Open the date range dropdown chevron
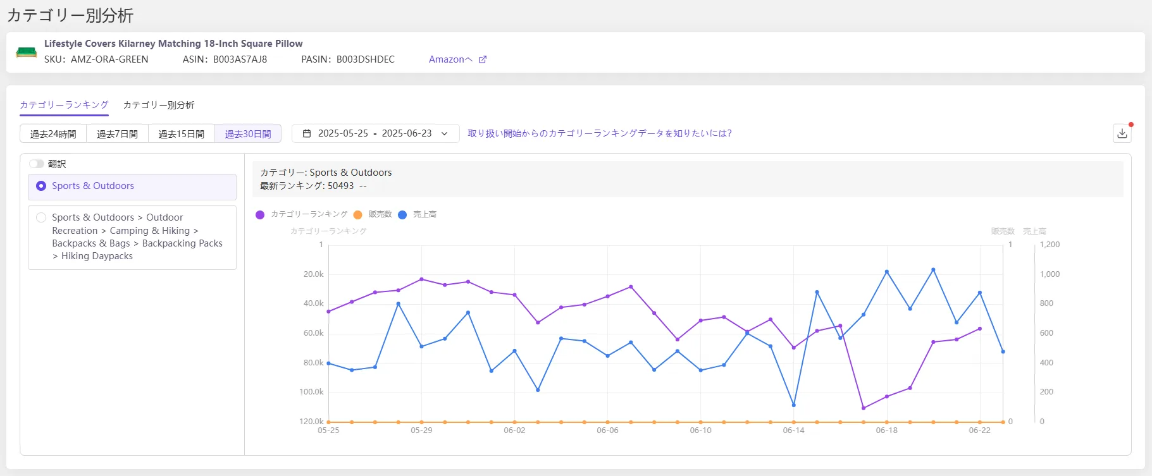This screenshot has width=1152, height=476. [445, 133]
